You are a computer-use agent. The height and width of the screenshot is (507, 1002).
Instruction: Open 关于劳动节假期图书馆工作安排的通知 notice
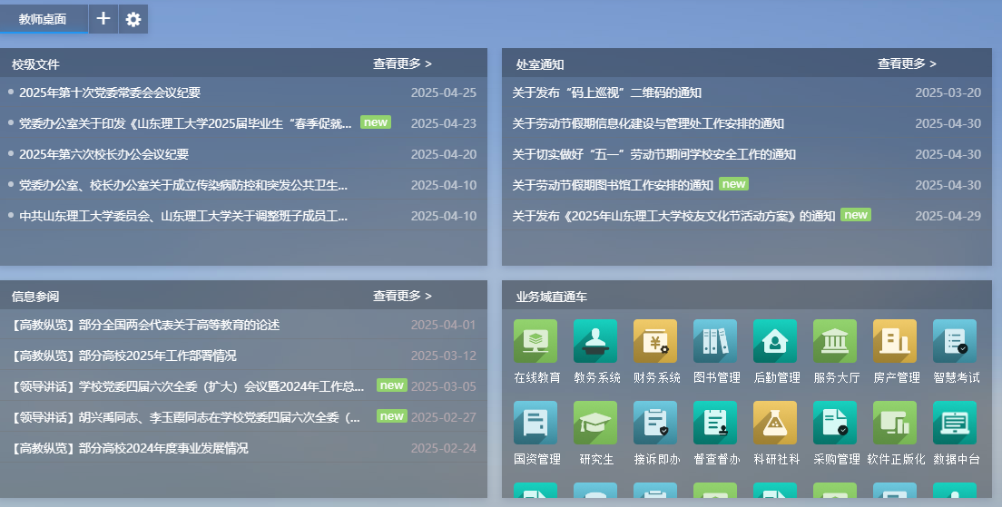613,185
